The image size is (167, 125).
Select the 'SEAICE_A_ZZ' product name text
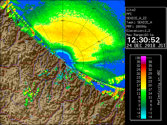coord(136,18)
